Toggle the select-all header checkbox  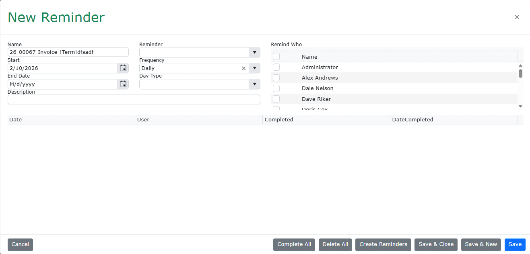coord(276,57)
